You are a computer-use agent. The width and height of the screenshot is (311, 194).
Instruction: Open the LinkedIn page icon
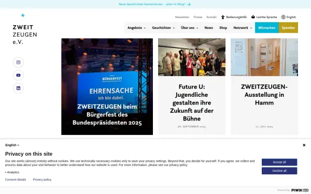coord(18,88)
